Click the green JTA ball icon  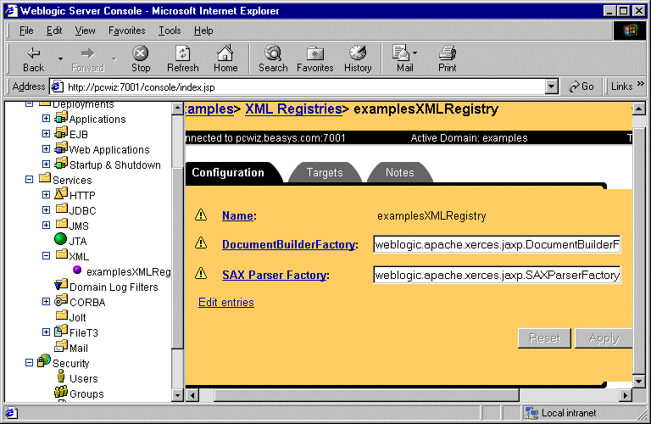click(x=61, y=239)
